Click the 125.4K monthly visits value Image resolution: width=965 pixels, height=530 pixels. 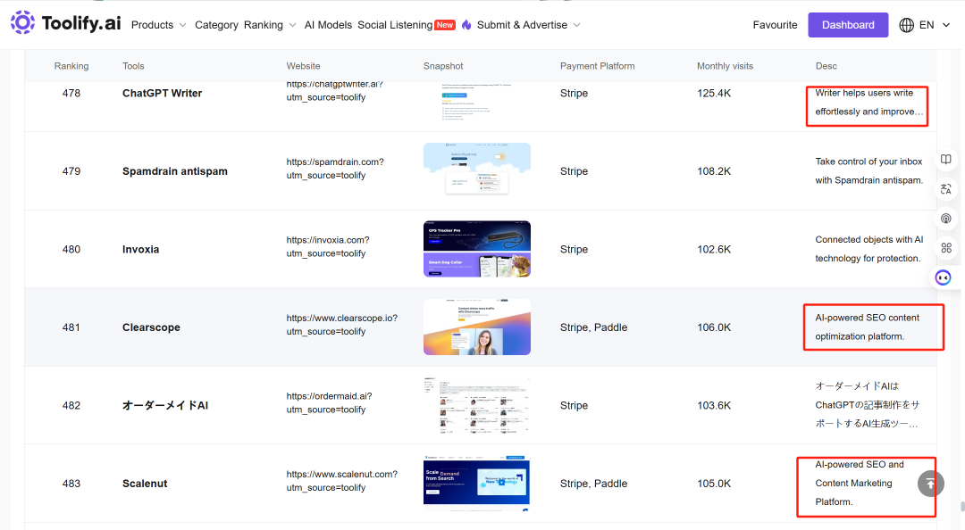(714, 94)
